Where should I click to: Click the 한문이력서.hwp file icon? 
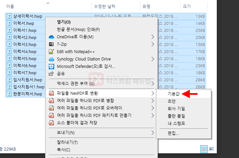click(x=9, y=94)
